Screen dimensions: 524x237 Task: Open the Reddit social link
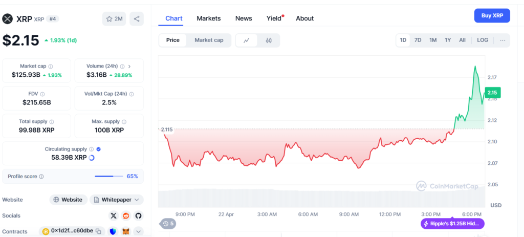126,216
